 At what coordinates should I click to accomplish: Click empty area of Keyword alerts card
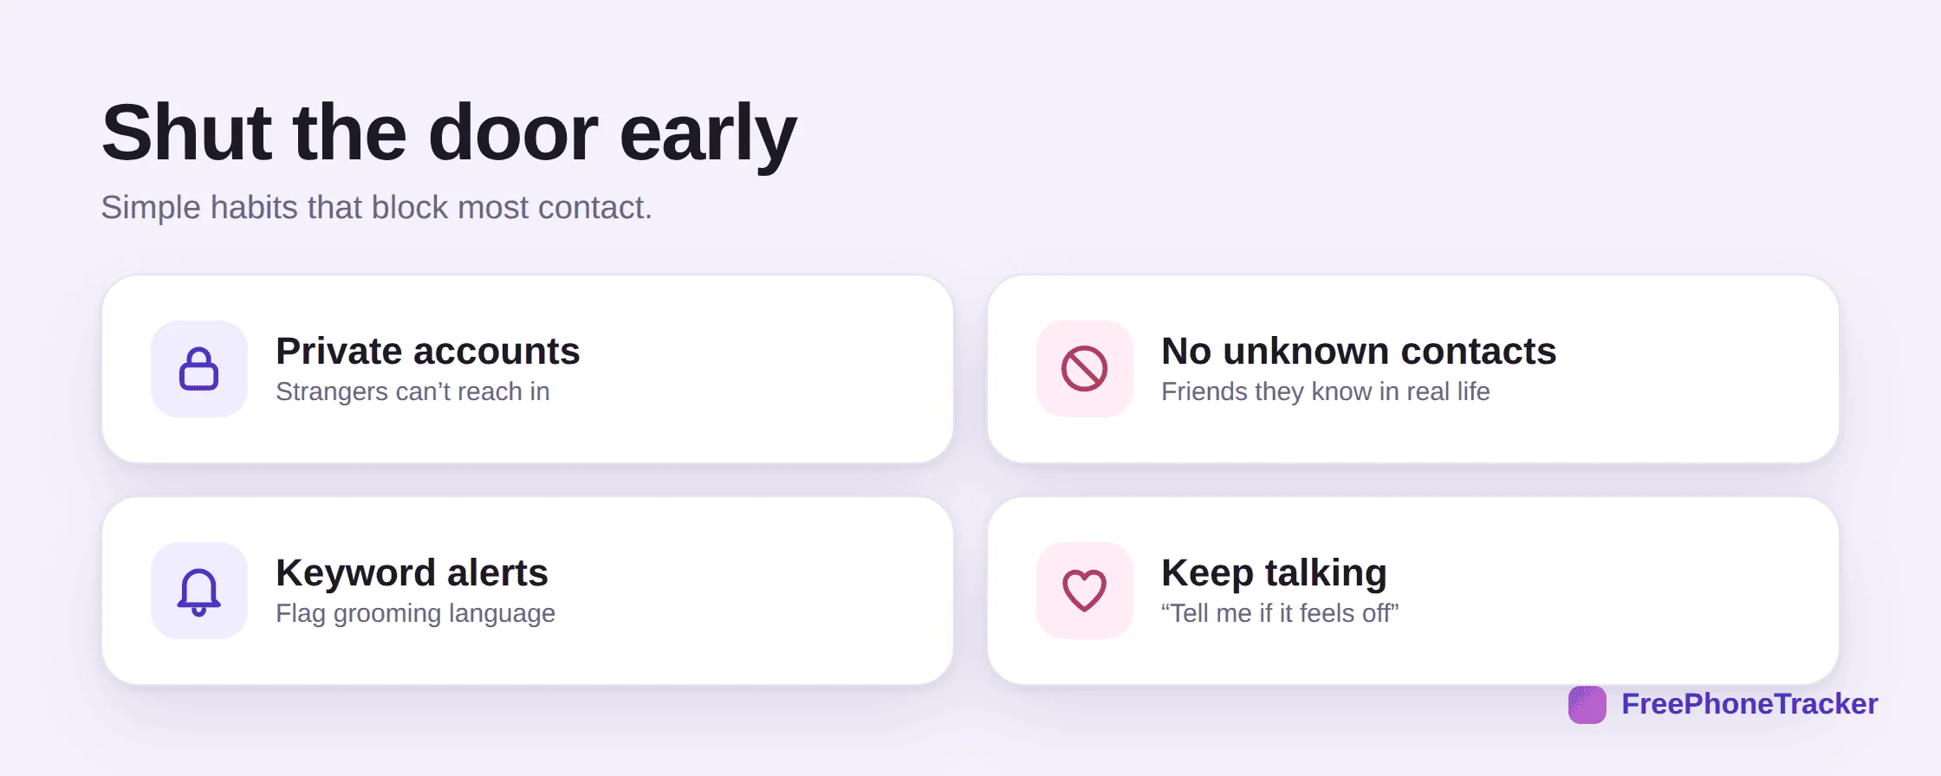(763, 591)
